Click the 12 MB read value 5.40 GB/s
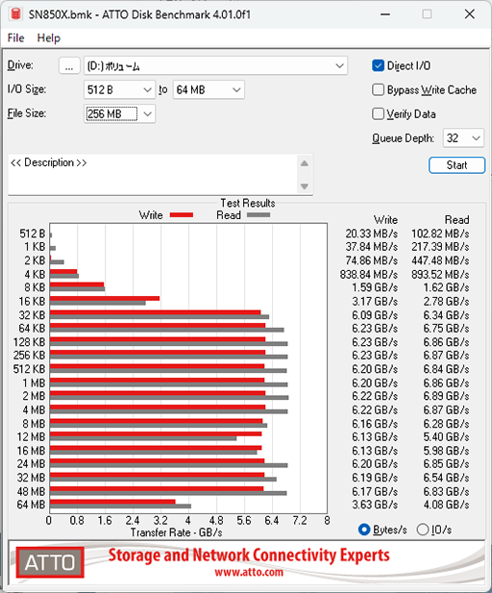Viewport: 492px width, 593px height. (x=447, y=436)
